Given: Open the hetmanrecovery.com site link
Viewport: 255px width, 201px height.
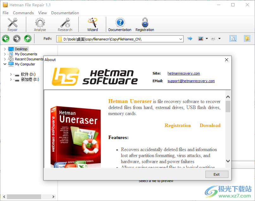Looking at the screenshot, I should pos(184,73).
